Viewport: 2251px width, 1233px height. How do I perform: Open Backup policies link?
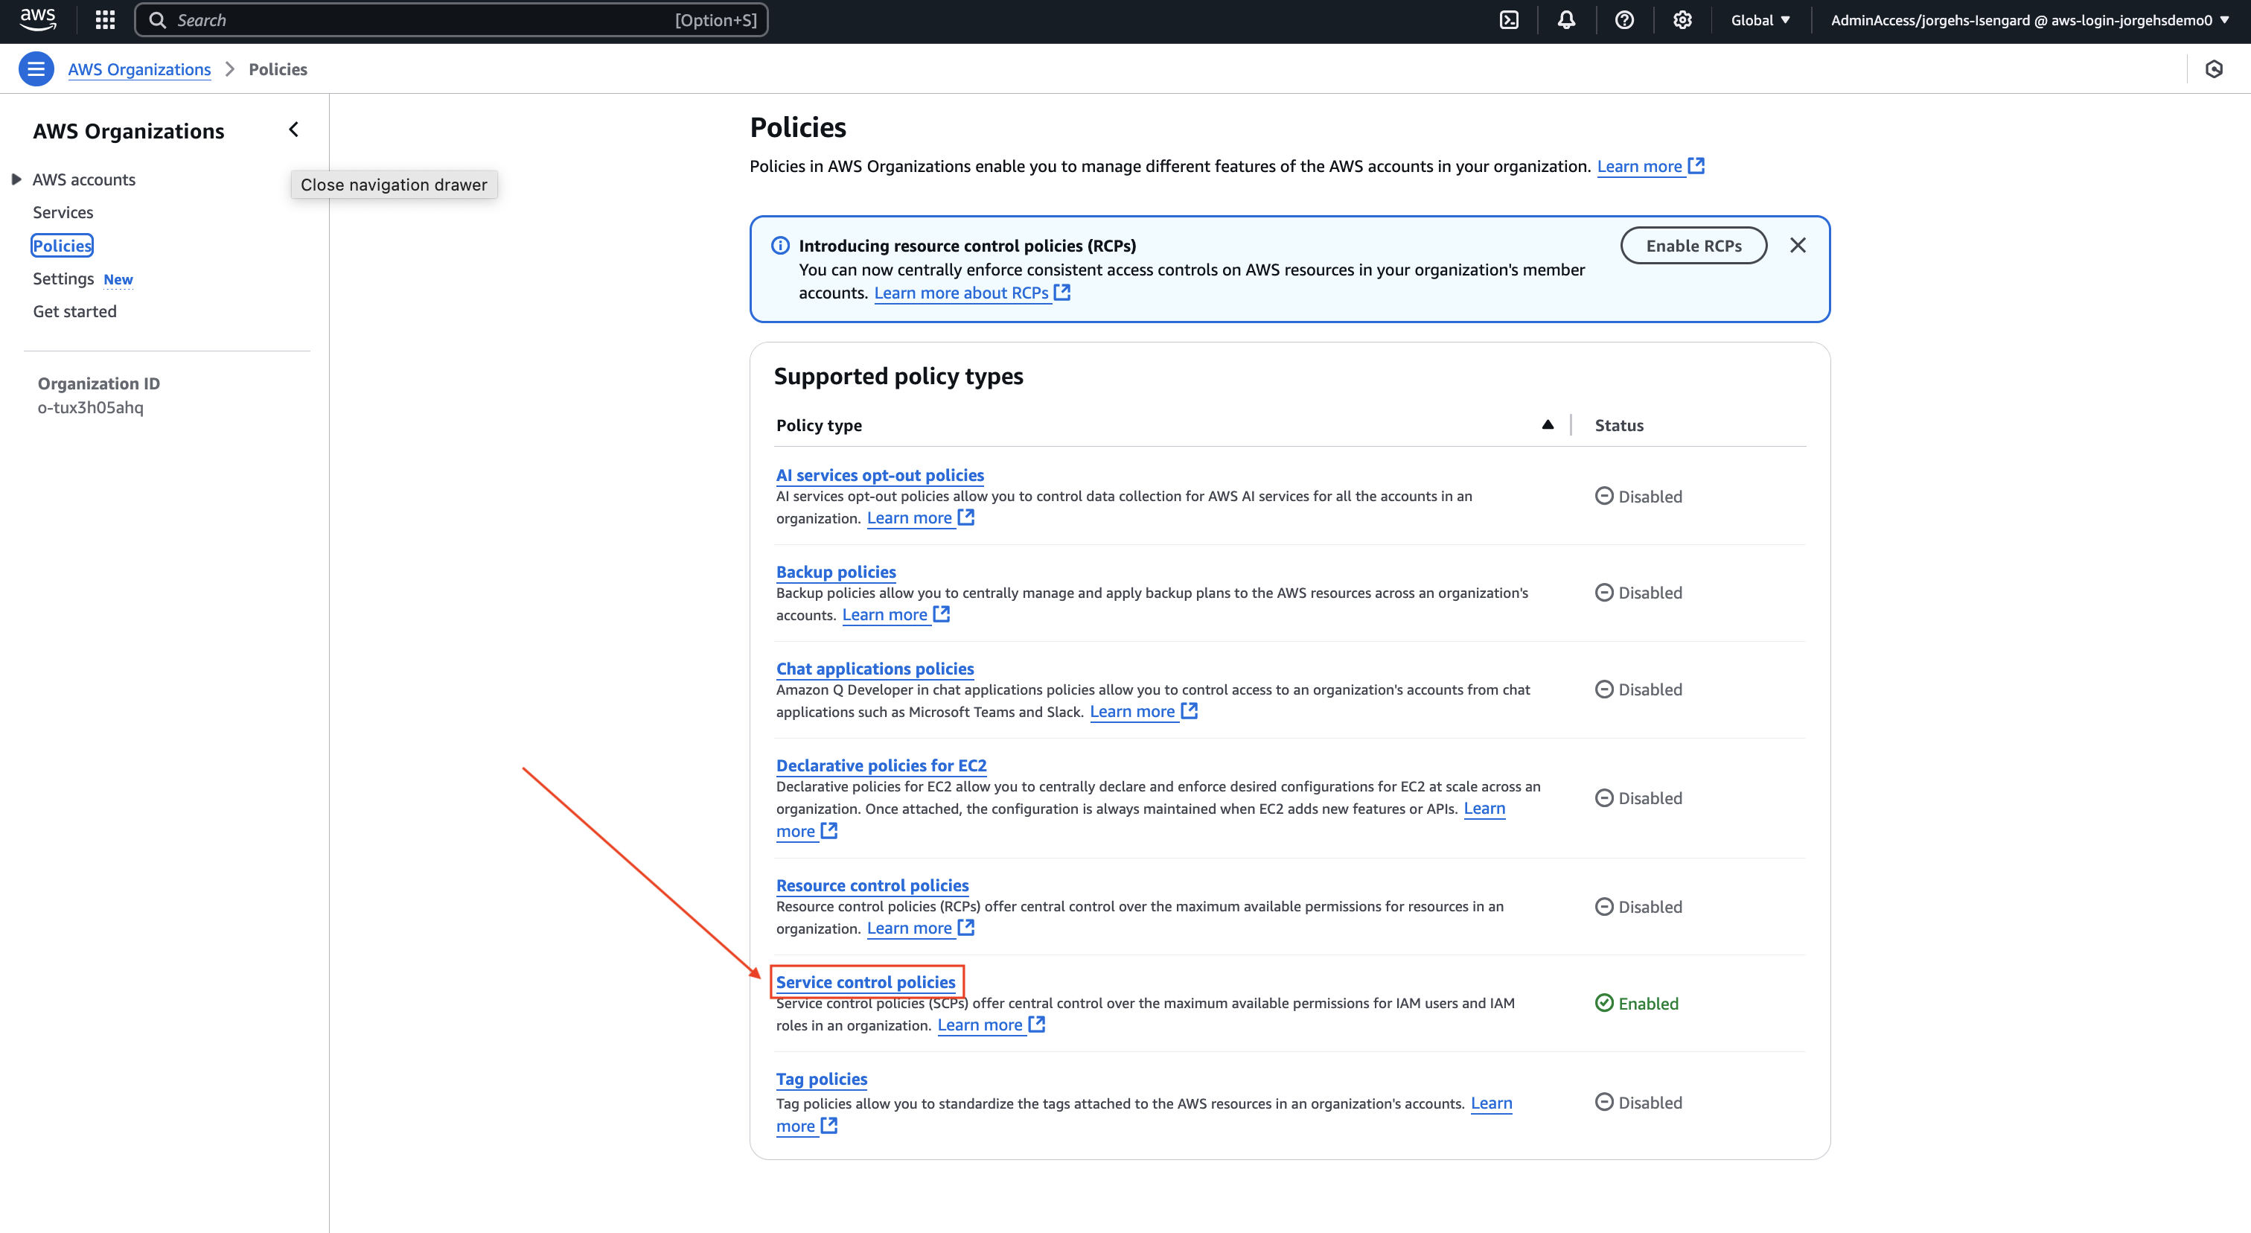coord(836,572)
